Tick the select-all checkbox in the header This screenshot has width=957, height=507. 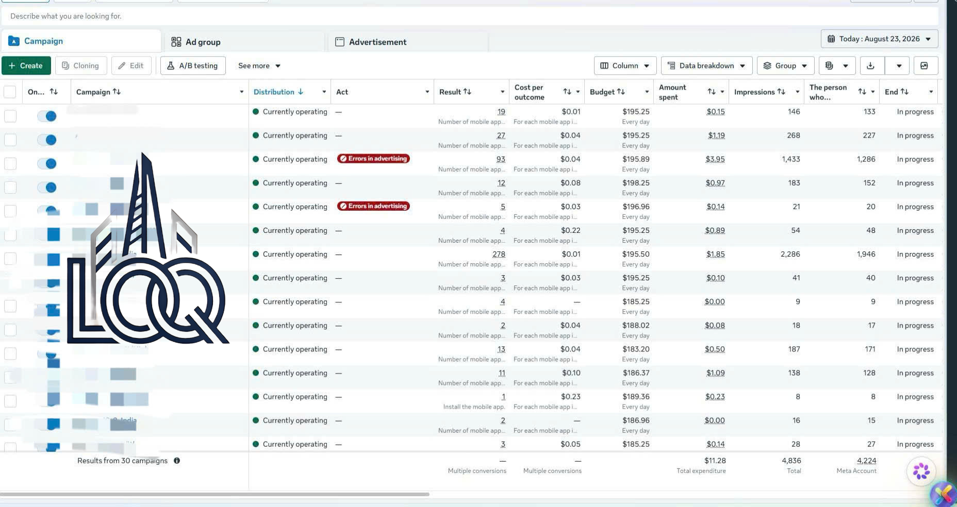point(10,92)
